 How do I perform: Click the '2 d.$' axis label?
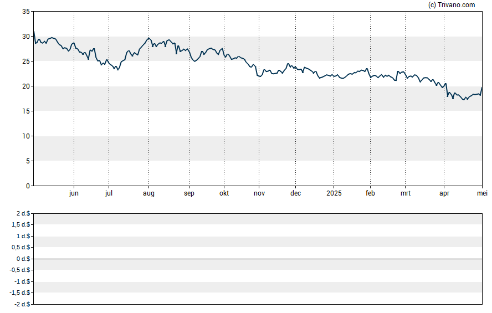23,214
